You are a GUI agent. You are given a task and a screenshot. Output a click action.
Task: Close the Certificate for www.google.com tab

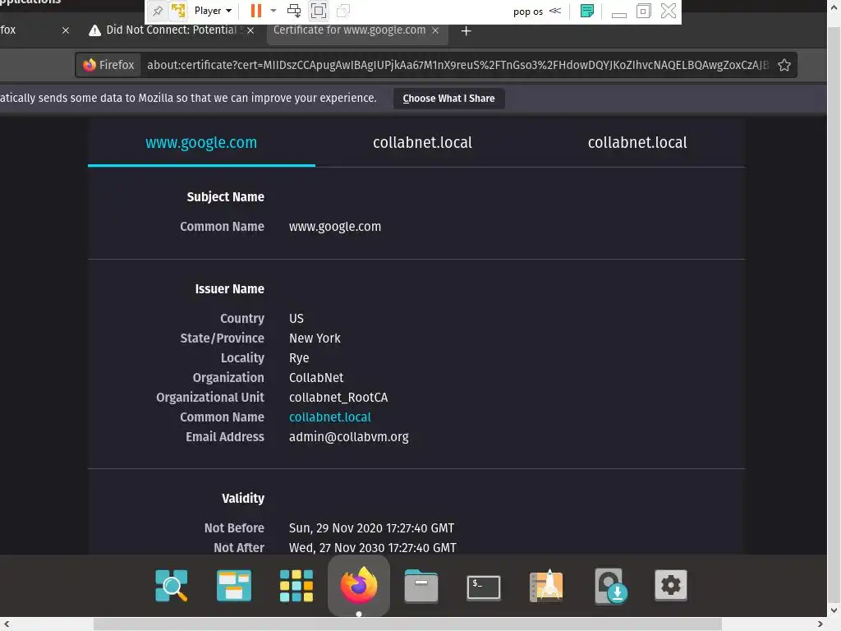(x=435, y=30)
